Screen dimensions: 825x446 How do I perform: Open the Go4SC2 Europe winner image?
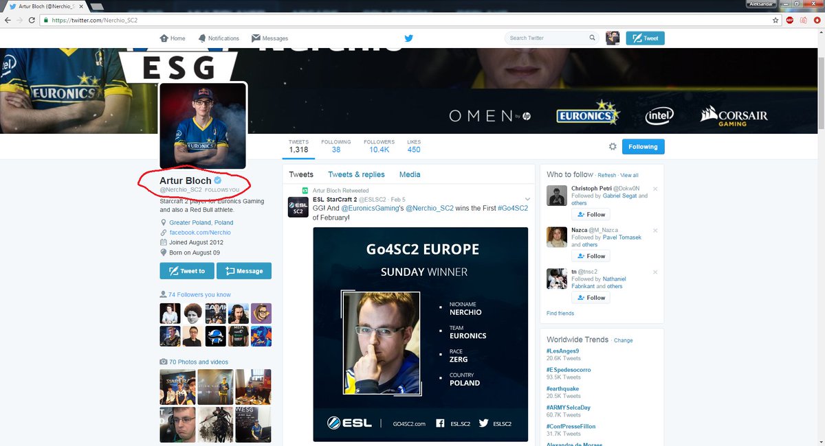coord(420,334)
